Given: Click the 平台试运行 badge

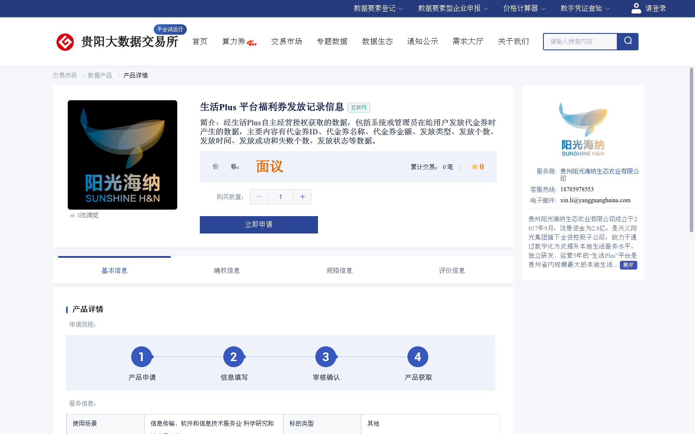Looking at the screenshot, I should tap(170, 30).
